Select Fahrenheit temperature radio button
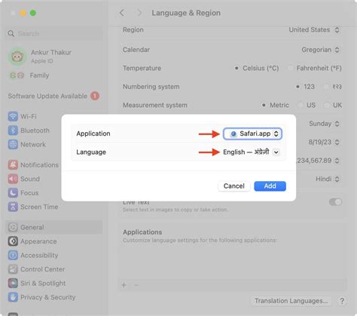The width and height of the screenshot is (357, 316). (x=291, y=68)
